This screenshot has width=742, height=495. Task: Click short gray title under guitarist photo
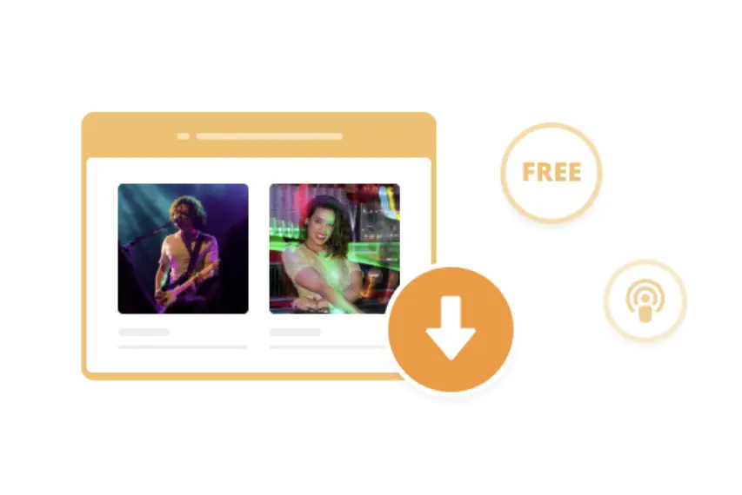coord(144,332)
